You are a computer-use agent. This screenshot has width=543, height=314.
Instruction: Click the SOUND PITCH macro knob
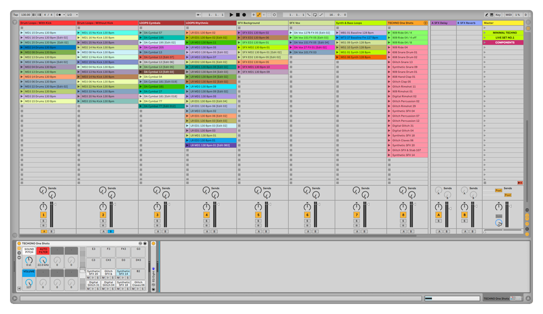coord(29,260)
